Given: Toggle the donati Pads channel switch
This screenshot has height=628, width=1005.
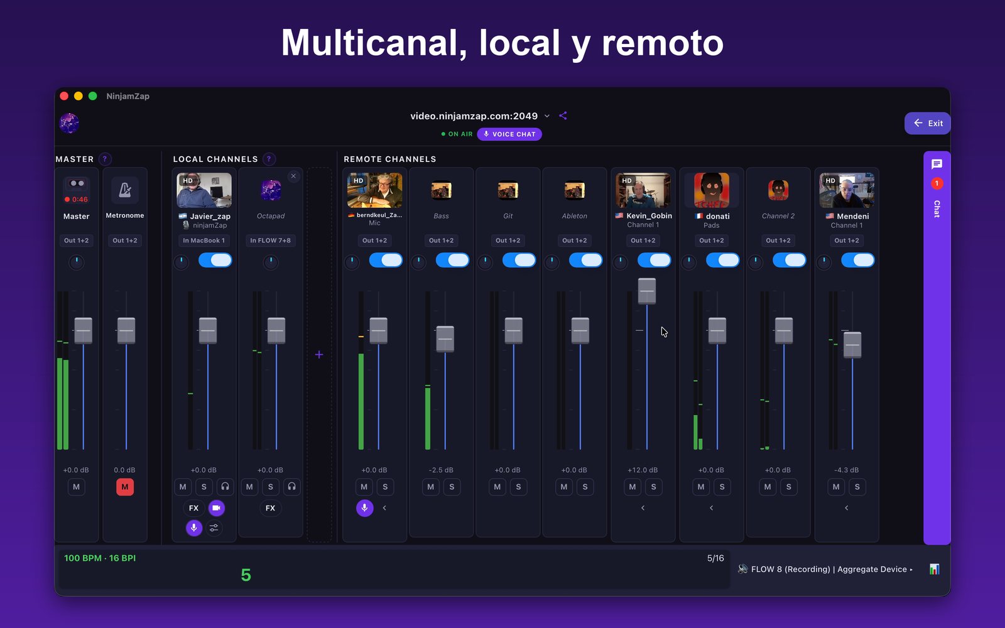Looking at the screenshot, I should 722,260.
